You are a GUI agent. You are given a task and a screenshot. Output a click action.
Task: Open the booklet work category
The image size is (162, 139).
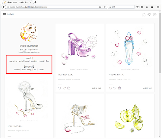point(34,61)
